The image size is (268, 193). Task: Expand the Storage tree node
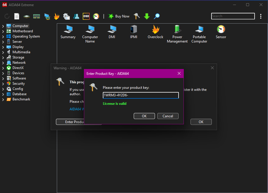coord(3,58)
